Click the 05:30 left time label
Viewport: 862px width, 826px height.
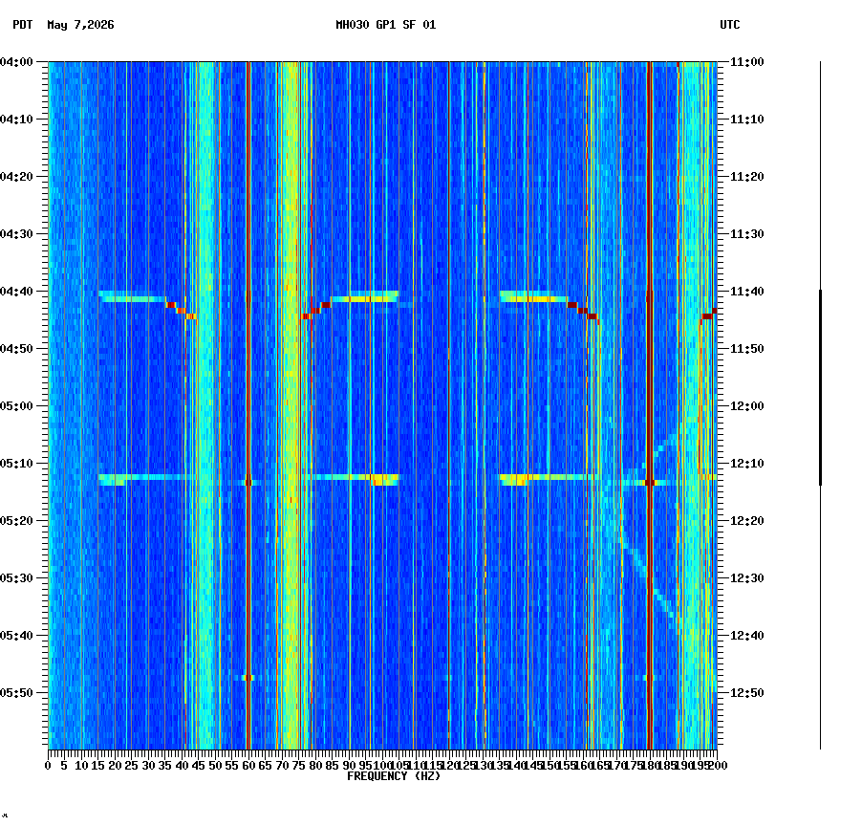click(x=16, y=578)
